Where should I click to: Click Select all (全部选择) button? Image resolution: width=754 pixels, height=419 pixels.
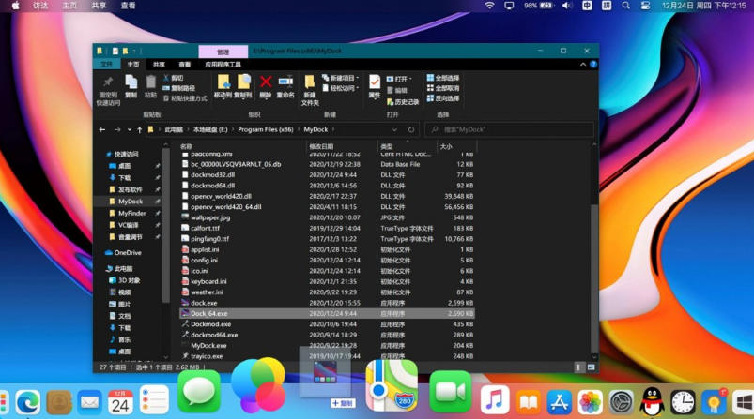[x=443, y=78]
